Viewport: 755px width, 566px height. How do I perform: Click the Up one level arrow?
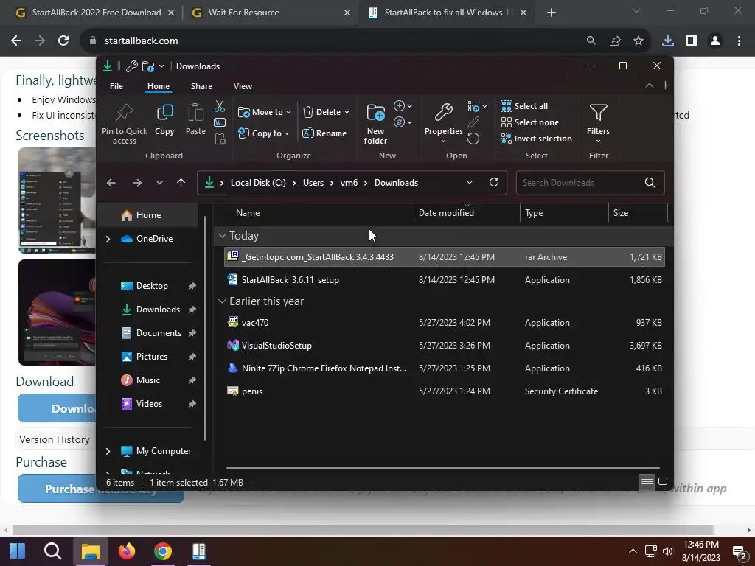(181, 183)
